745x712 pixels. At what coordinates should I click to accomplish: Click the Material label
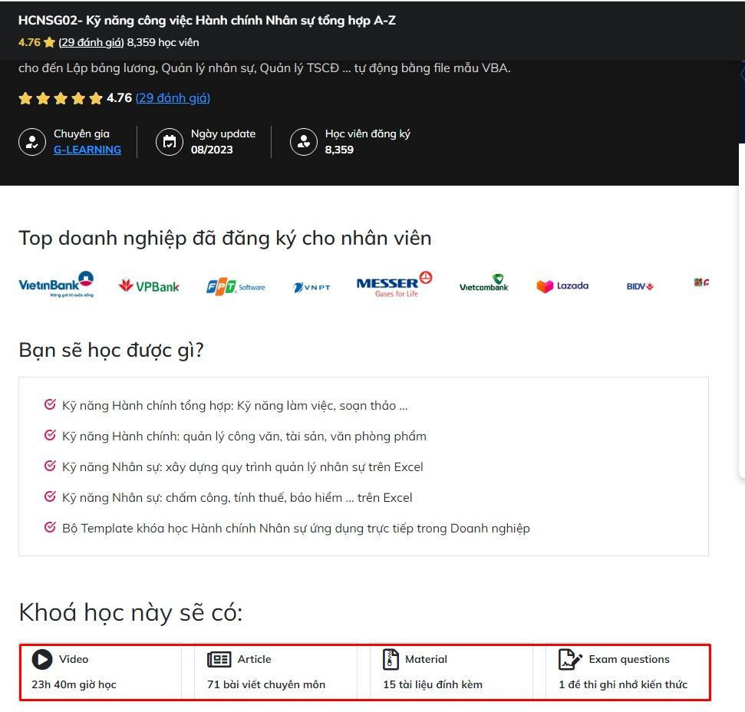click(x=426, y=659)
